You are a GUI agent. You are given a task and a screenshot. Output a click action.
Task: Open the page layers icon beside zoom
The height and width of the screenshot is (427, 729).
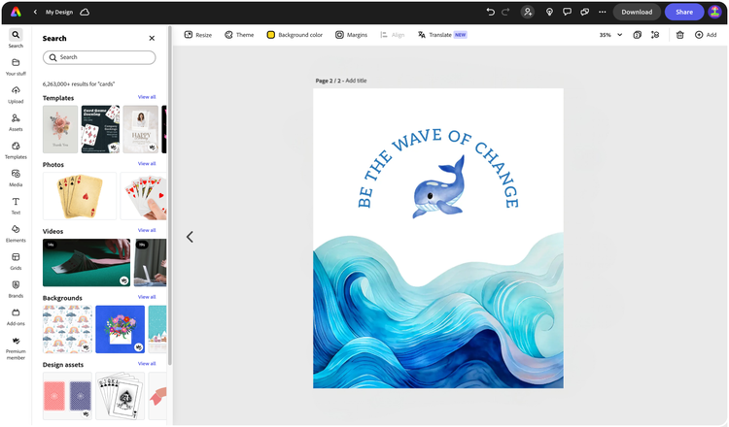638,35
